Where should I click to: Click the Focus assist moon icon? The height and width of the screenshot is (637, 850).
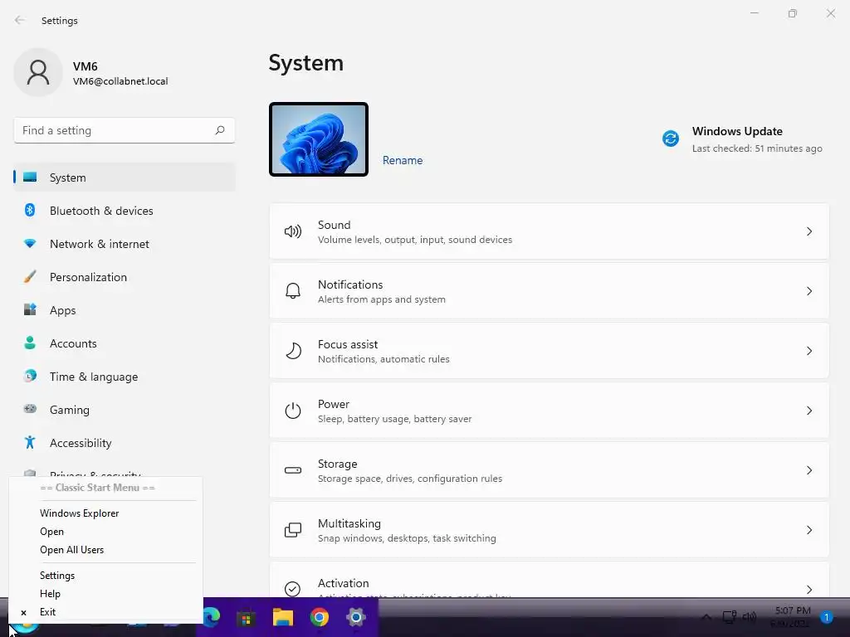(x=293, y=351)
